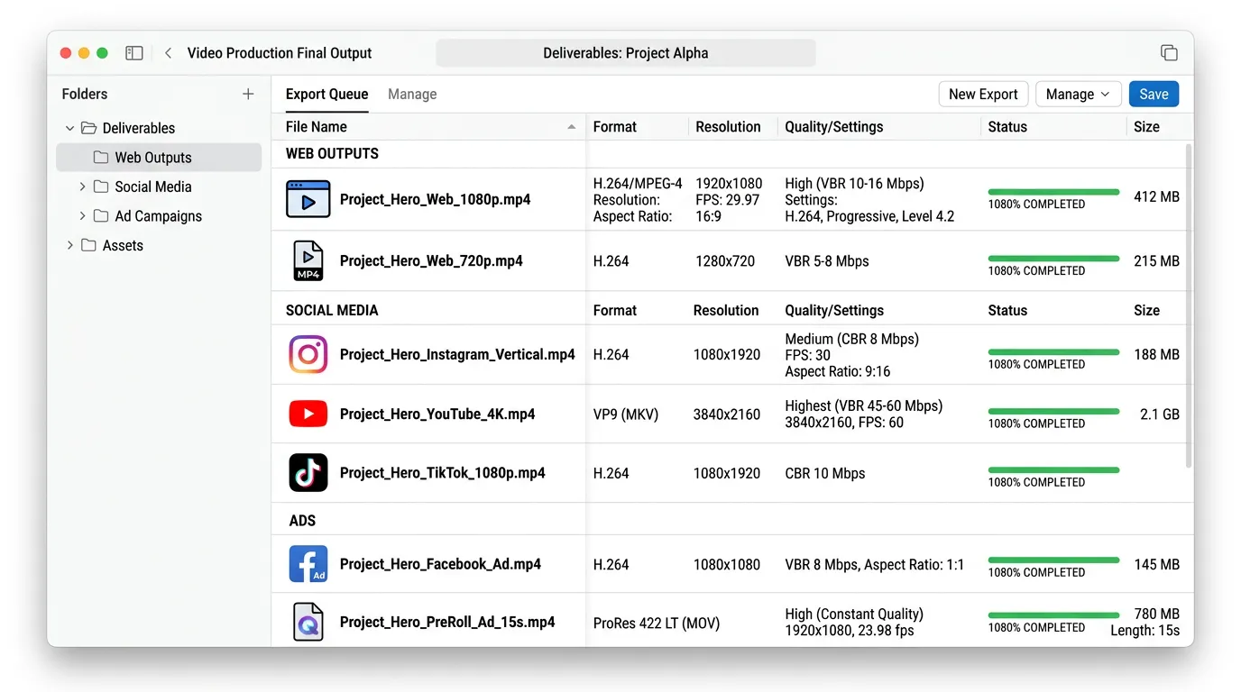
Task: Click the Ad Campaigns folder icon
Action: (x=101, y=216)
